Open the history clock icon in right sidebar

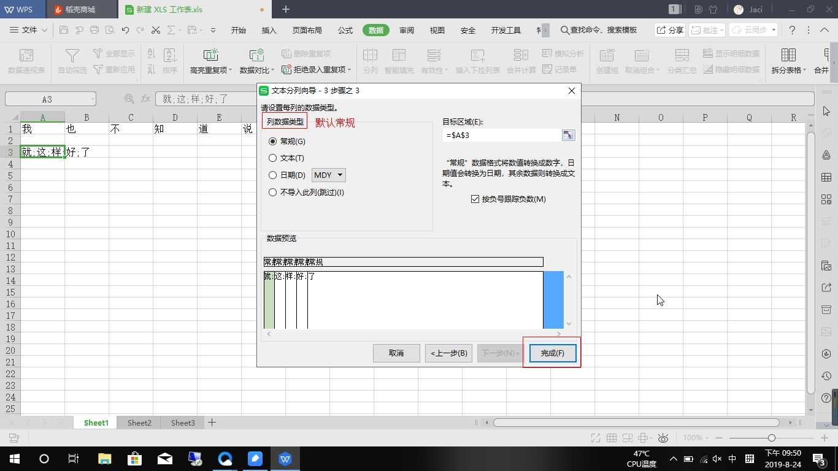pyautogui.click(x=826, y=376)
